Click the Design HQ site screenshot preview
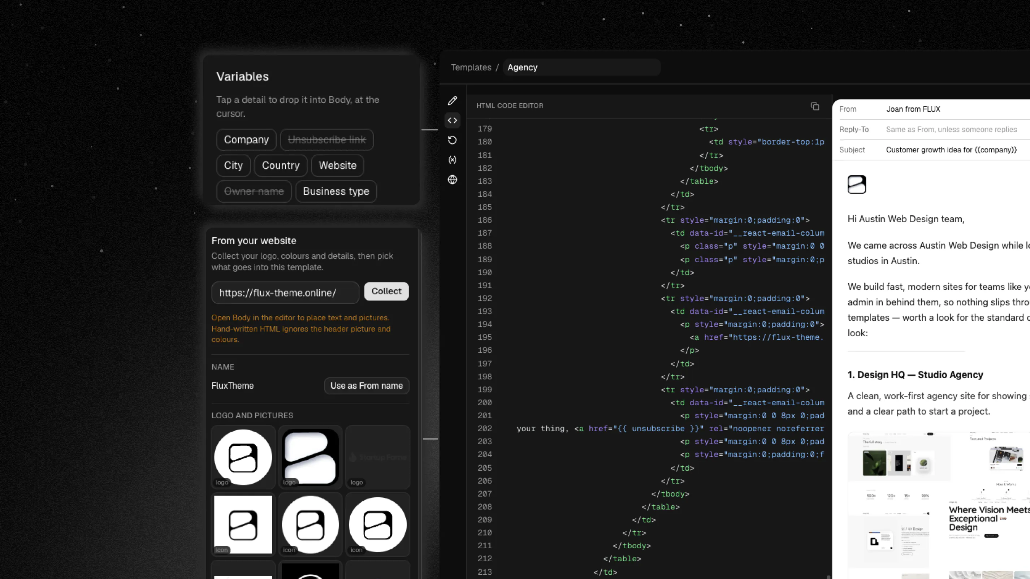Screen dimensions: 1030x579 coord(939,505)
